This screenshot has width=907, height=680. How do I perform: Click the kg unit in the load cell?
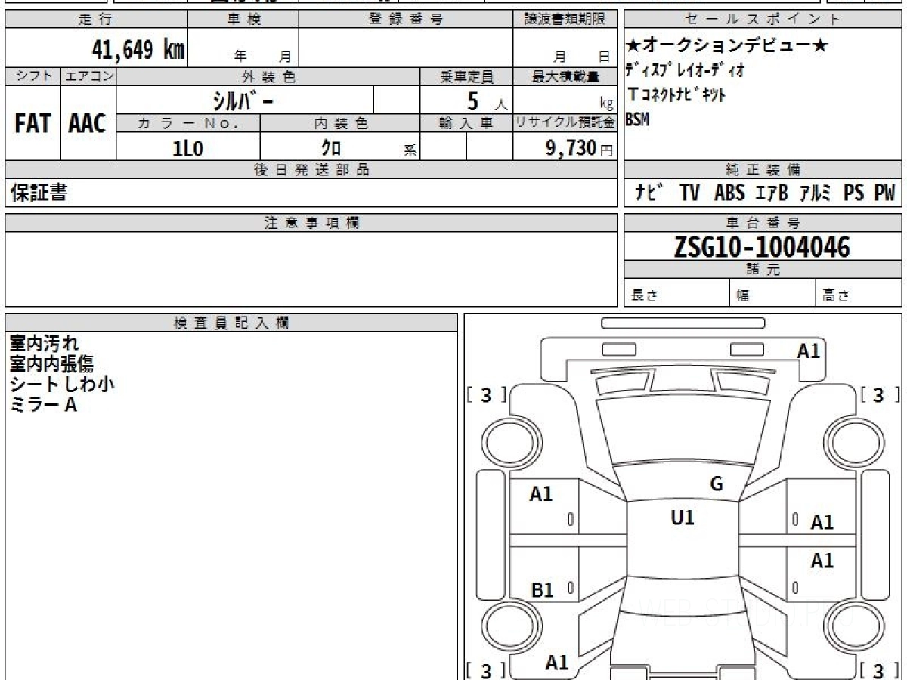point(606,105)
